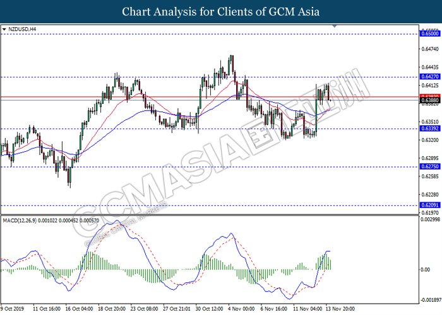
Task: Select the 0.63392 support level tag
Action: [x=429, y=129]
